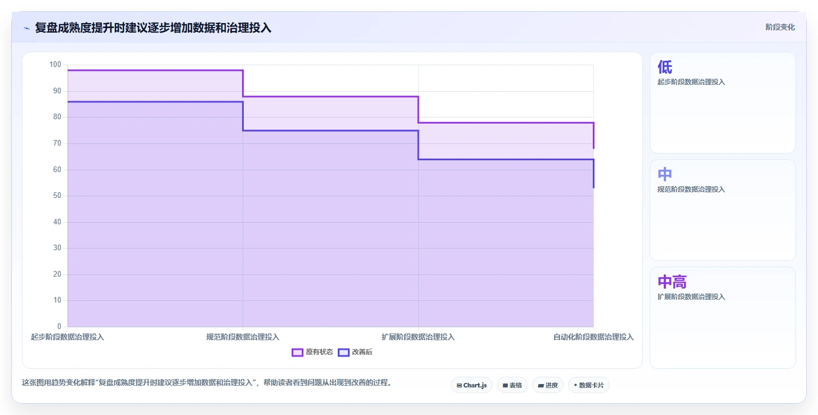The image size is (818, 415).
Task: Click the y-axis value 100
Action: (x=55, y=65)
